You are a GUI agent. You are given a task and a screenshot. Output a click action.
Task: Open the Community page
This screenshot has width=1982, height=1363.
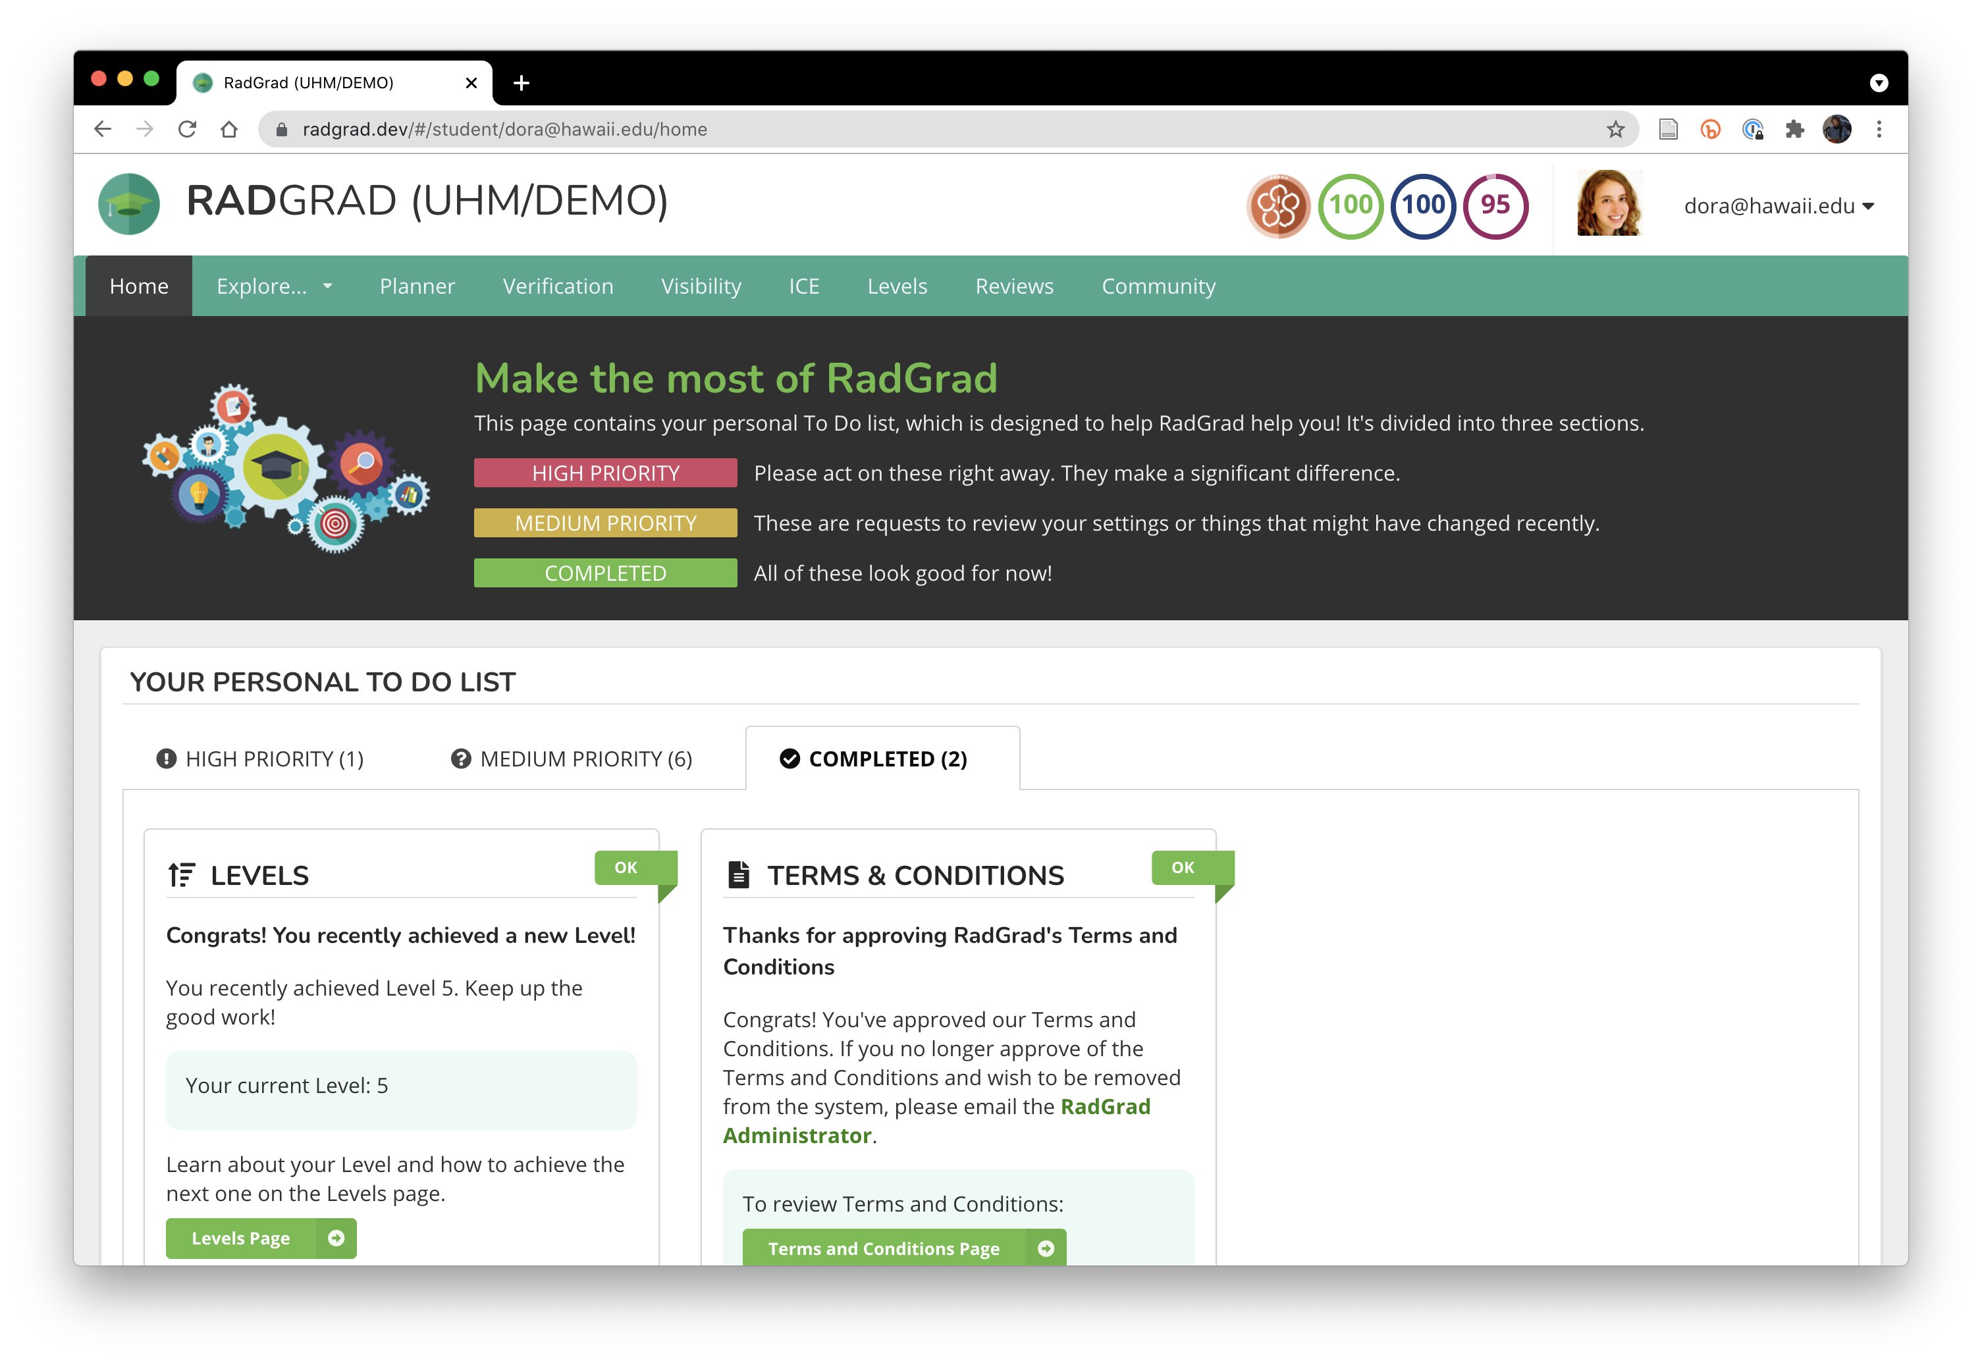tap(1158, 286)
